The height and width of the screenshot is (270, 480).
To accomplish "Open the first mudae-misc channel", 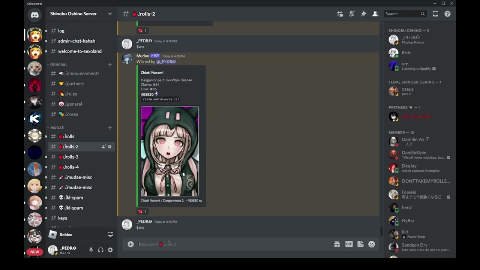I will click(81, 177).
